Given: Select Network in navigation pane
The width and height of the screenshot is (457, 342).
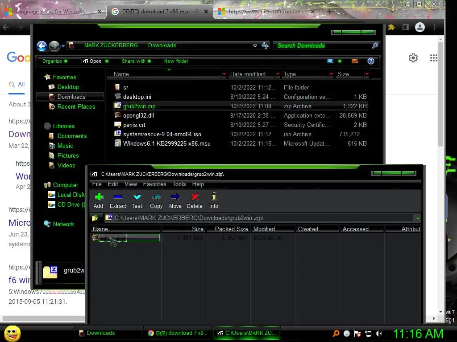Looking at the screenshot, I should point(63,224).
